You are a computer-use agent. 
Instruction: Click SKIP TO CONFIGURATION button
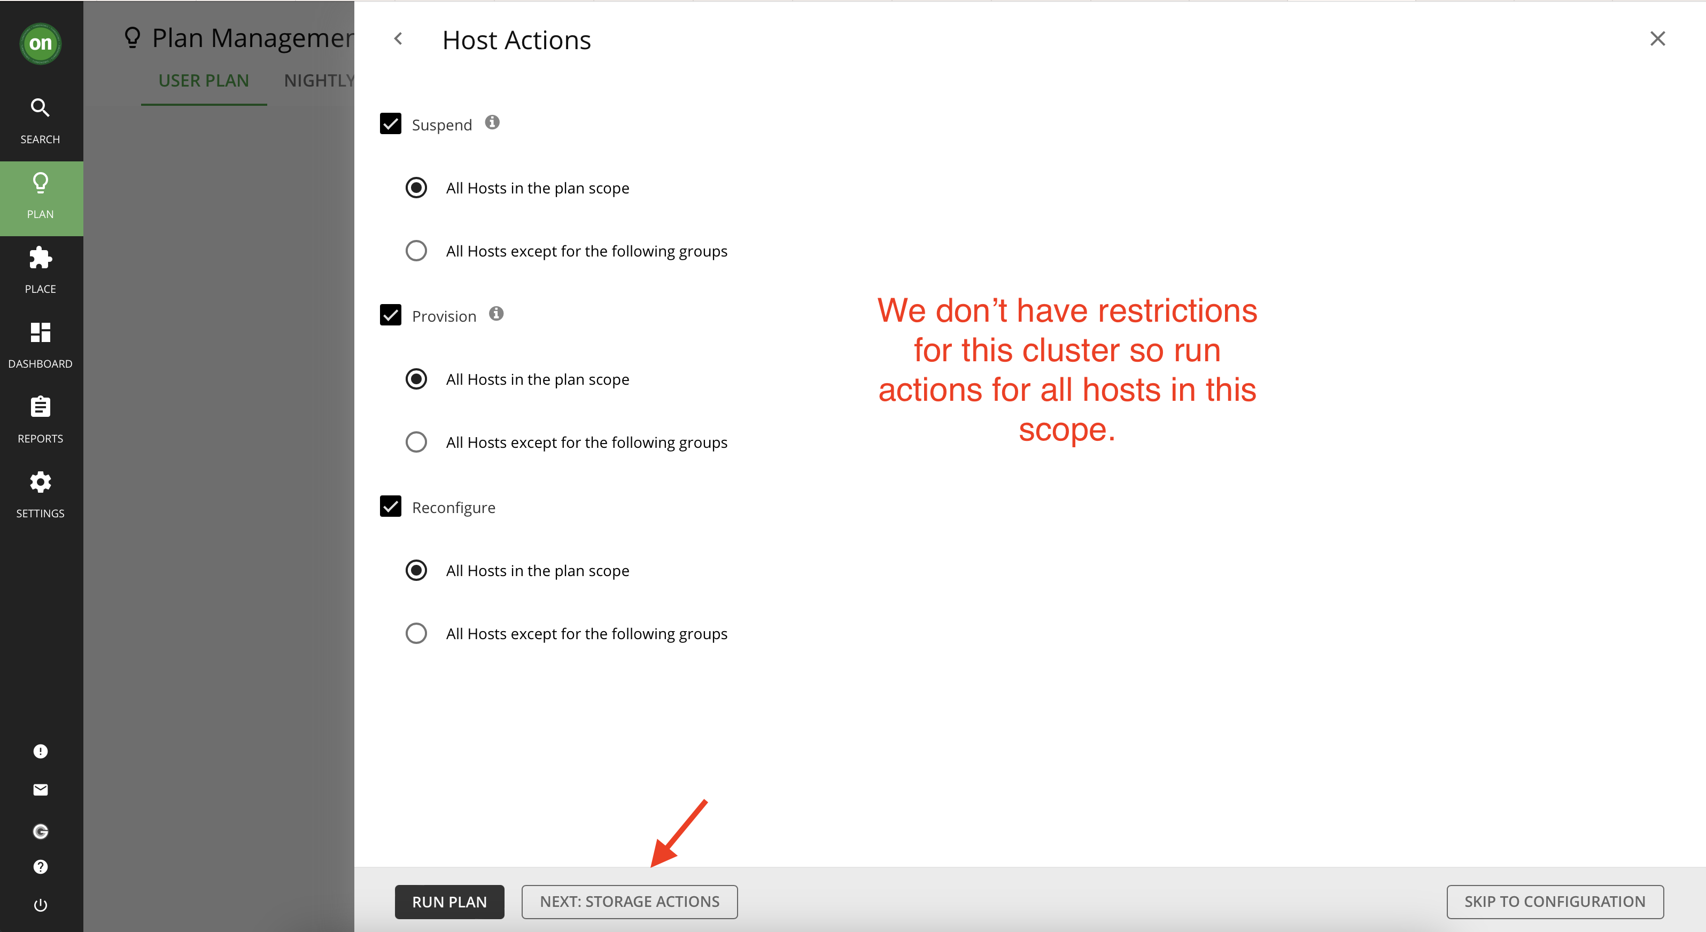pos(1554,902)
